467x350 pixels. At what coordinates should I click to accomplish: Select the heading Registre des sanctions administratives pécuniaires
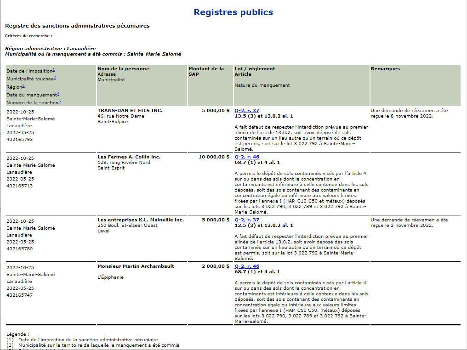(x=77, y=26)
